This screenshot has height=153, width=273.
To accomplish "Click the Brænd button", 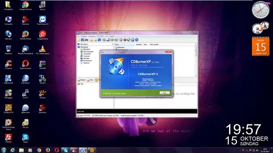I will click(x=81, y=80).
